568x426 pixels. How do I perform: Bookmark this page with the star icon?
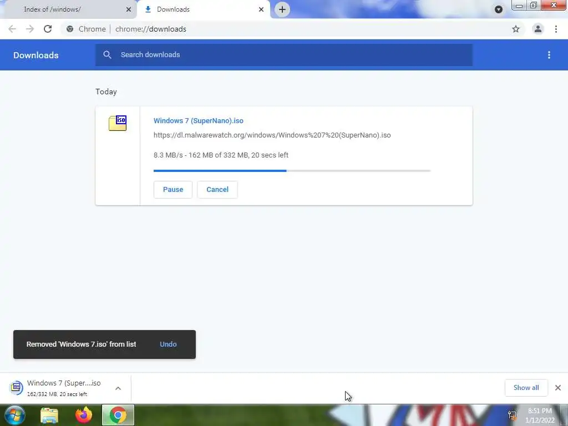tap(516, 29)
